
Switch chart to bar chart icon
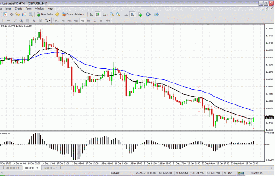[92, 14]
